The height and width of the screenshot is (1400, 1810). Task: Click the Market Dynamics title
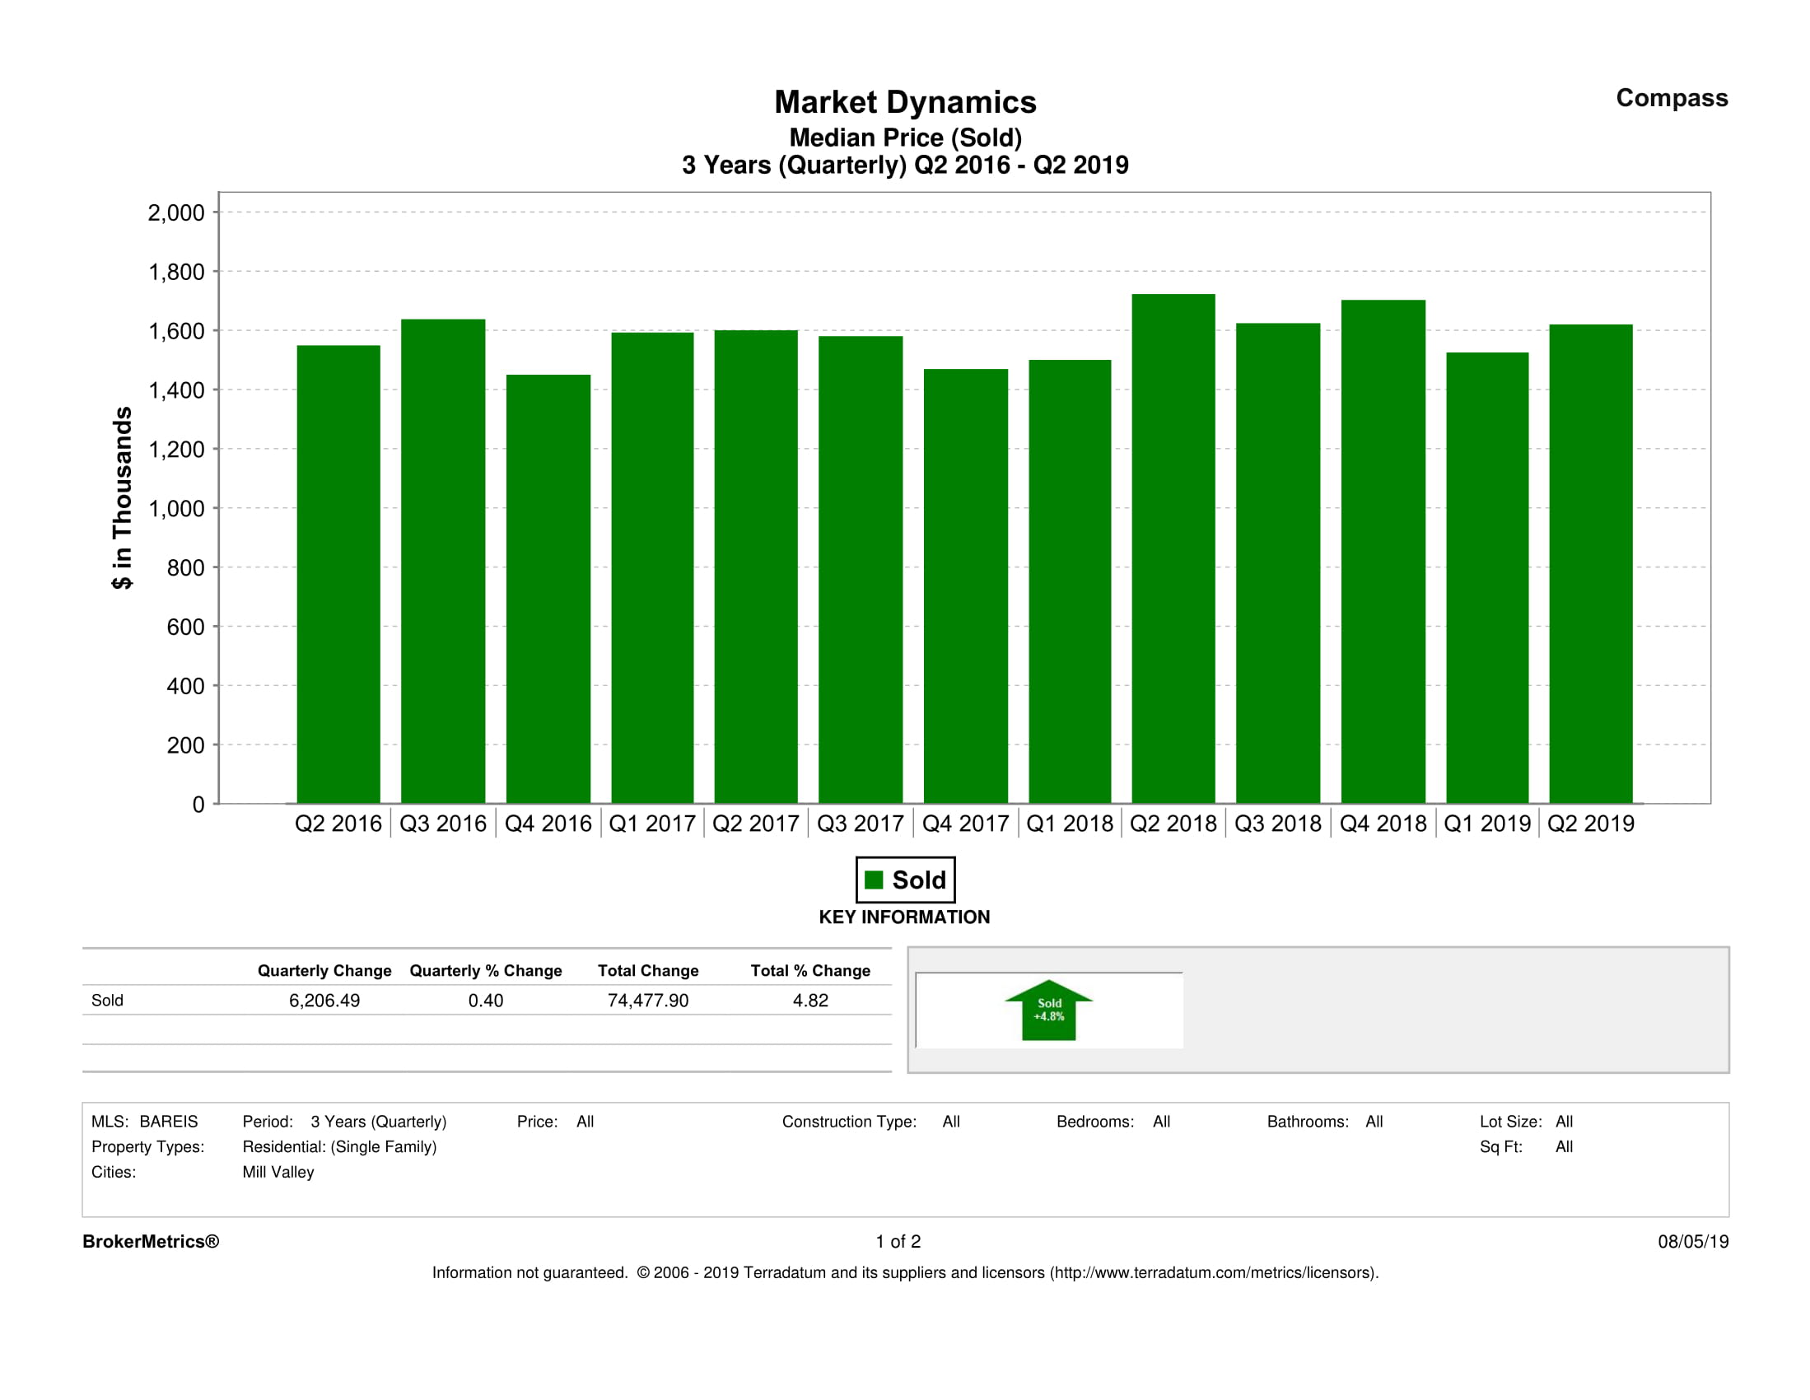click(904, 102)
